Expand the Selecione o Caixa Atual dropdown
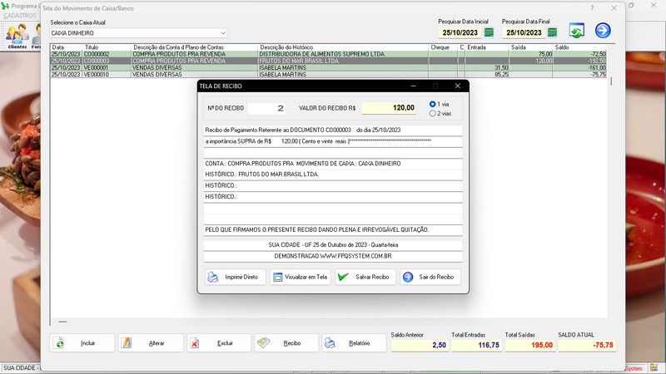 223,33
